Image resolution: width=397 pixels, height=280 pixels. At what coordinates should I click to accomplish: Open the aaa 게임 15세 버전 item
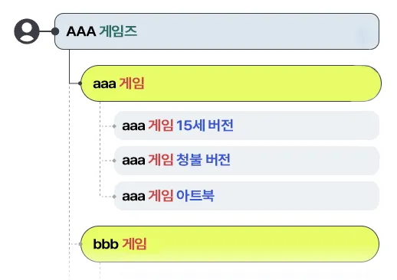247,125
